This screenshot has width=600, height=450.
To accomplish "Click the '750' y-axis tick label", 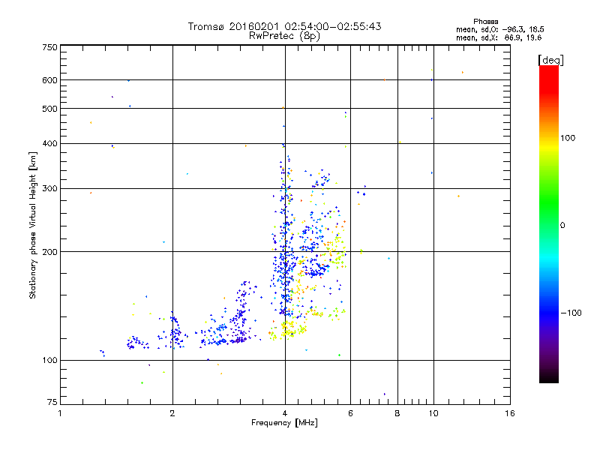I will 49,47.
